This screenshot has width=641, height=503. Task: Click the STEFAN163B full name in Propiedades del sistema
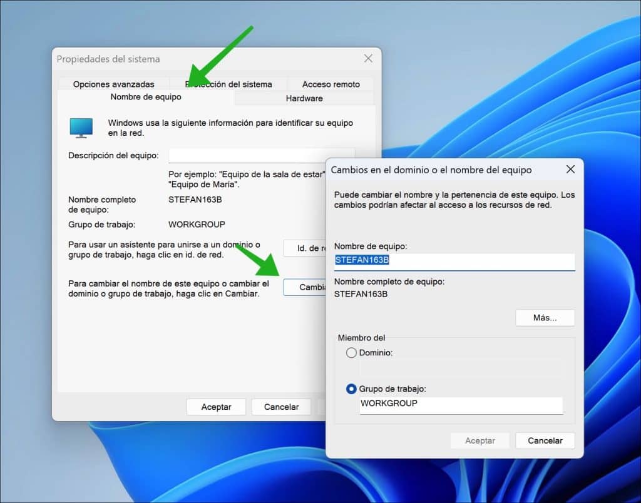pos(195,200)
